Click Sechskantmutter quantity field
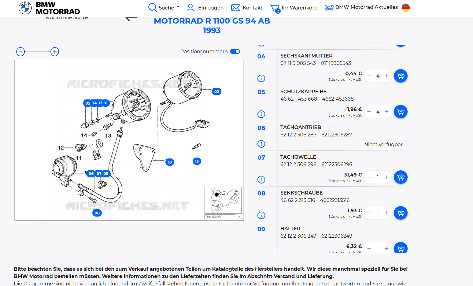 click(x=378, y=76)
